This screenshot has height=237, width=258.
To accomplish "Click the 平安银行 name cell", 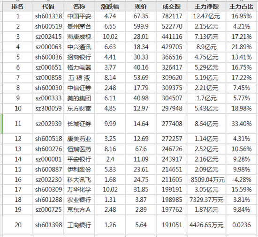I will (79, 159).
